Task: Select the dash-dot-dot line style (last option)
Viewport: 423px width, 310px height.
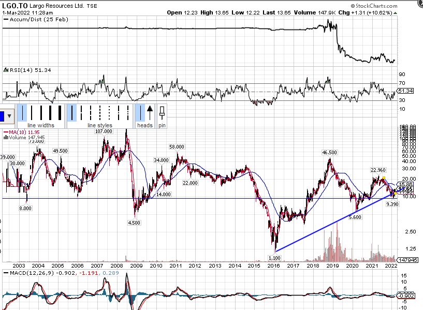Action: [127, 113]
